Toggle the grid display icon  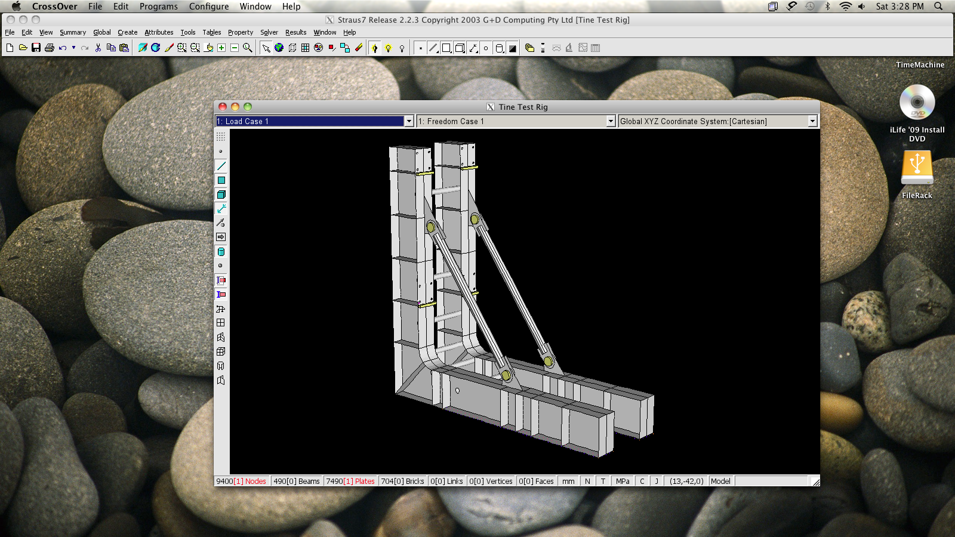[x=305, y=48]
